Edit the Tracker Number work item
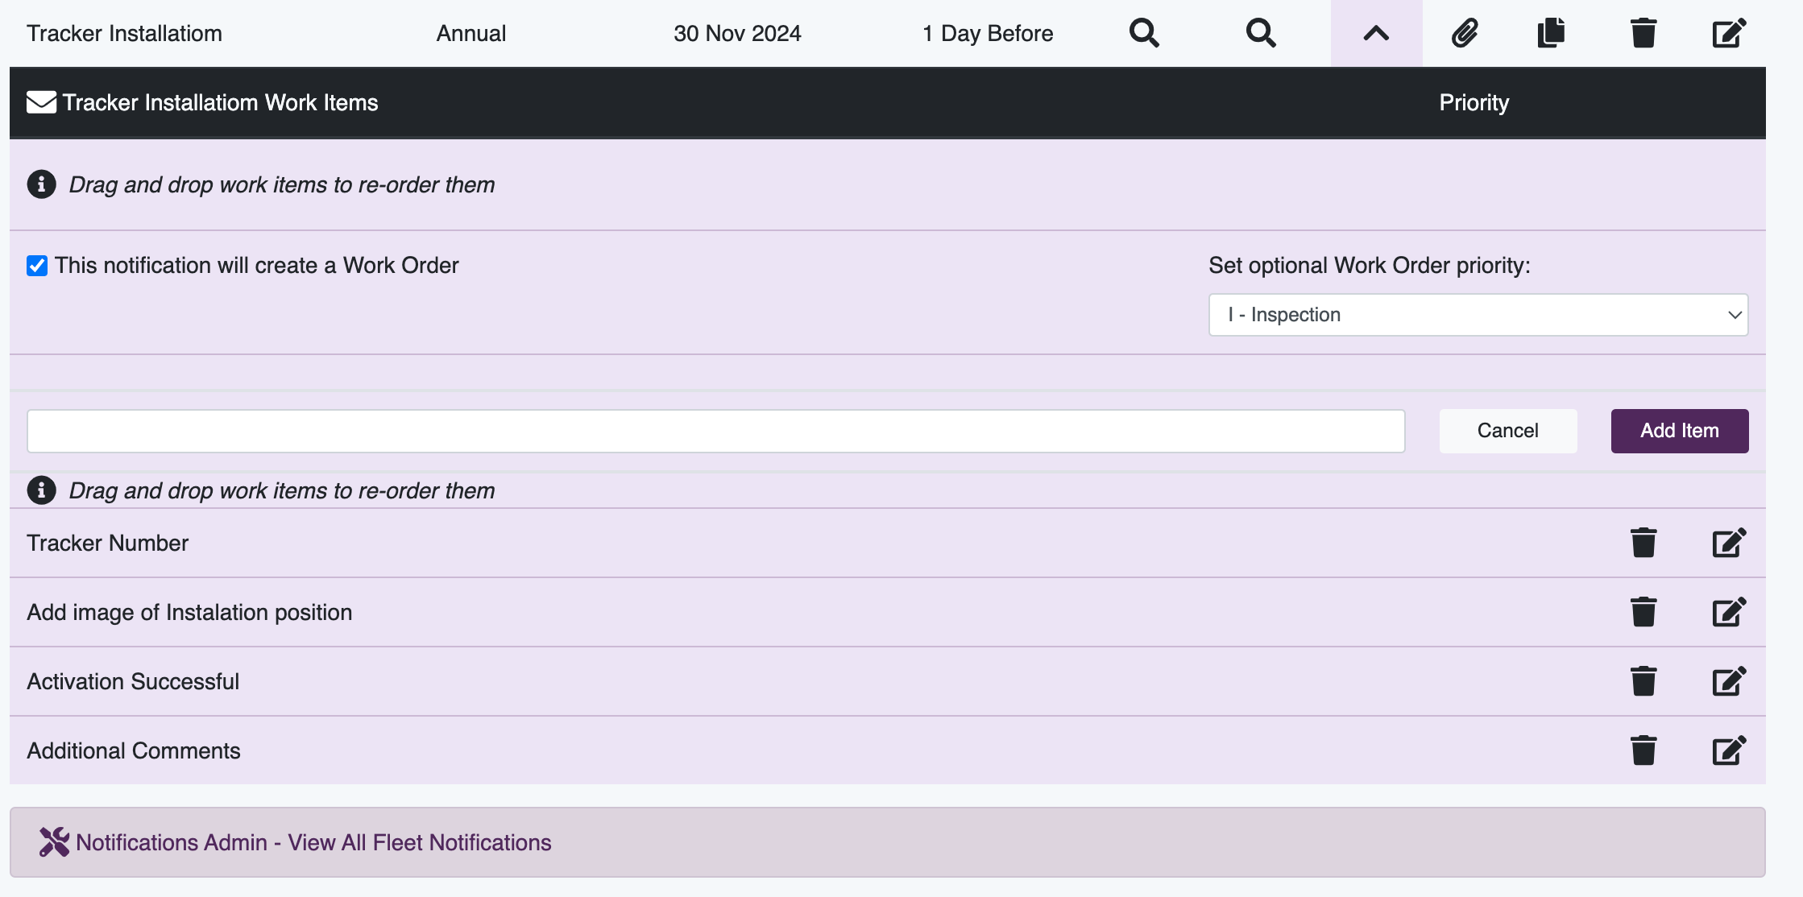Viewport: 1803px width, 897px height. 1729,543
